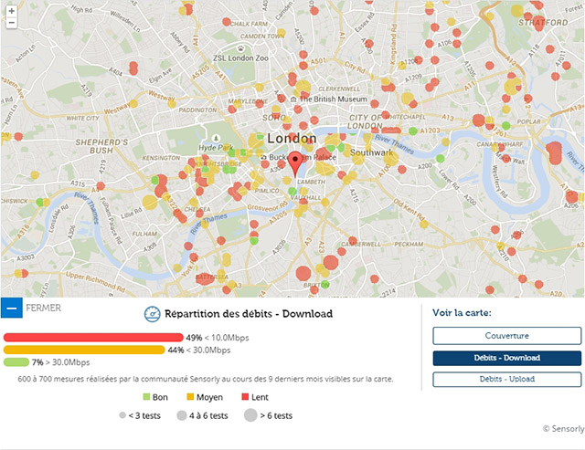This screenshot has height=450, width=585.
Task: Collapse panel with blue minus icon
Action: coord(12,308)
